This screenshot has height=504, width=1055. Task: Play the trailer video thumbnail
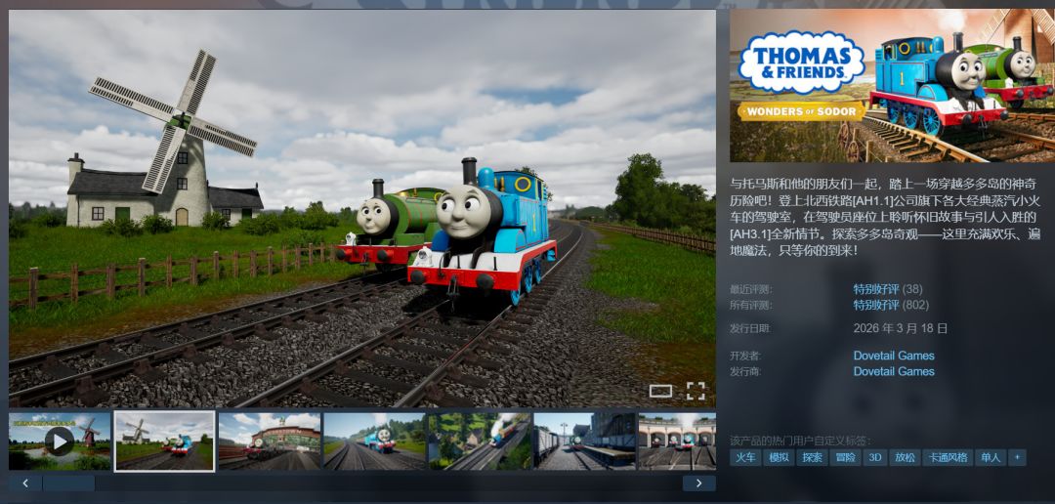(x=60, y=441)
